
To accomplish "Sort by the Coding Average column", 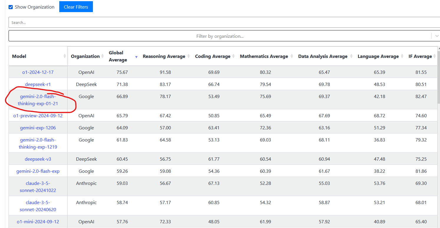I will click(214, 56).
